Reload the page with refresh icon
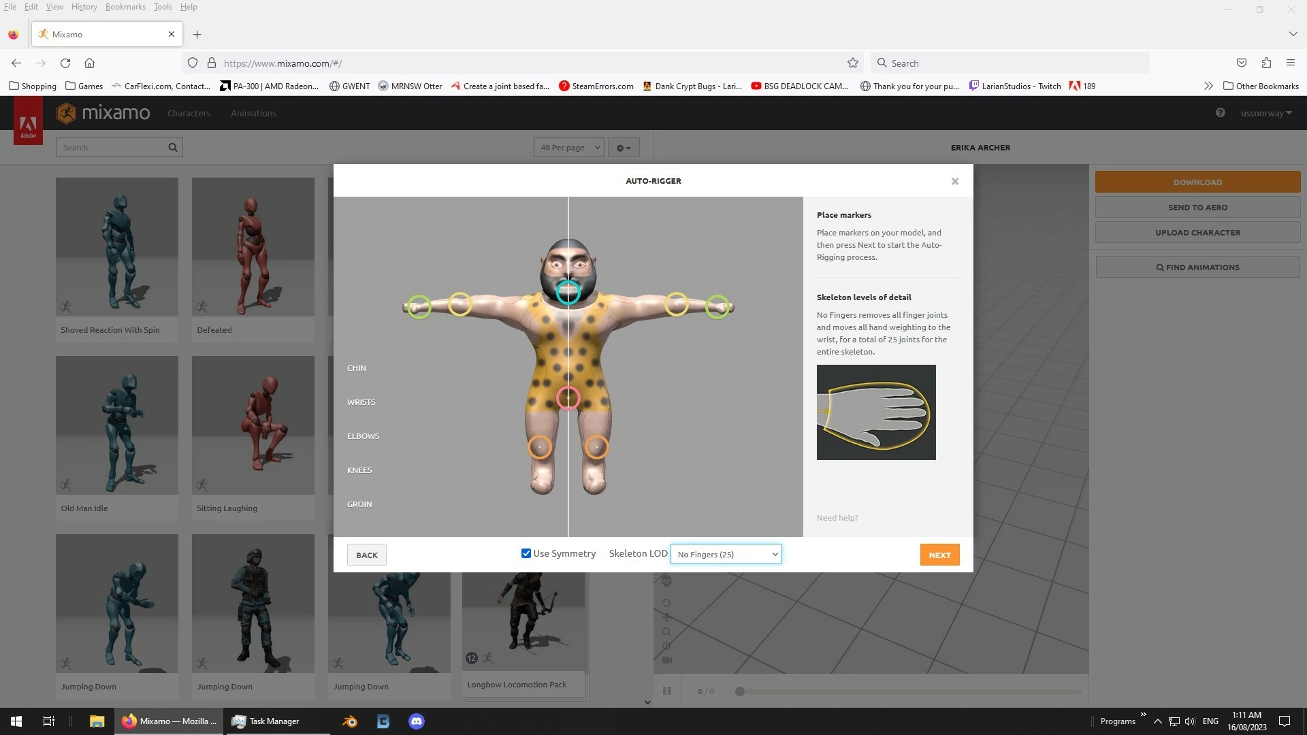 [65, 63]
